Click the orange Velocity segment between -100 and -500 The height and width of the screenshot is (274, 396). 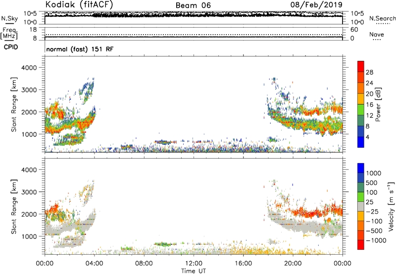tap(361, 226)
